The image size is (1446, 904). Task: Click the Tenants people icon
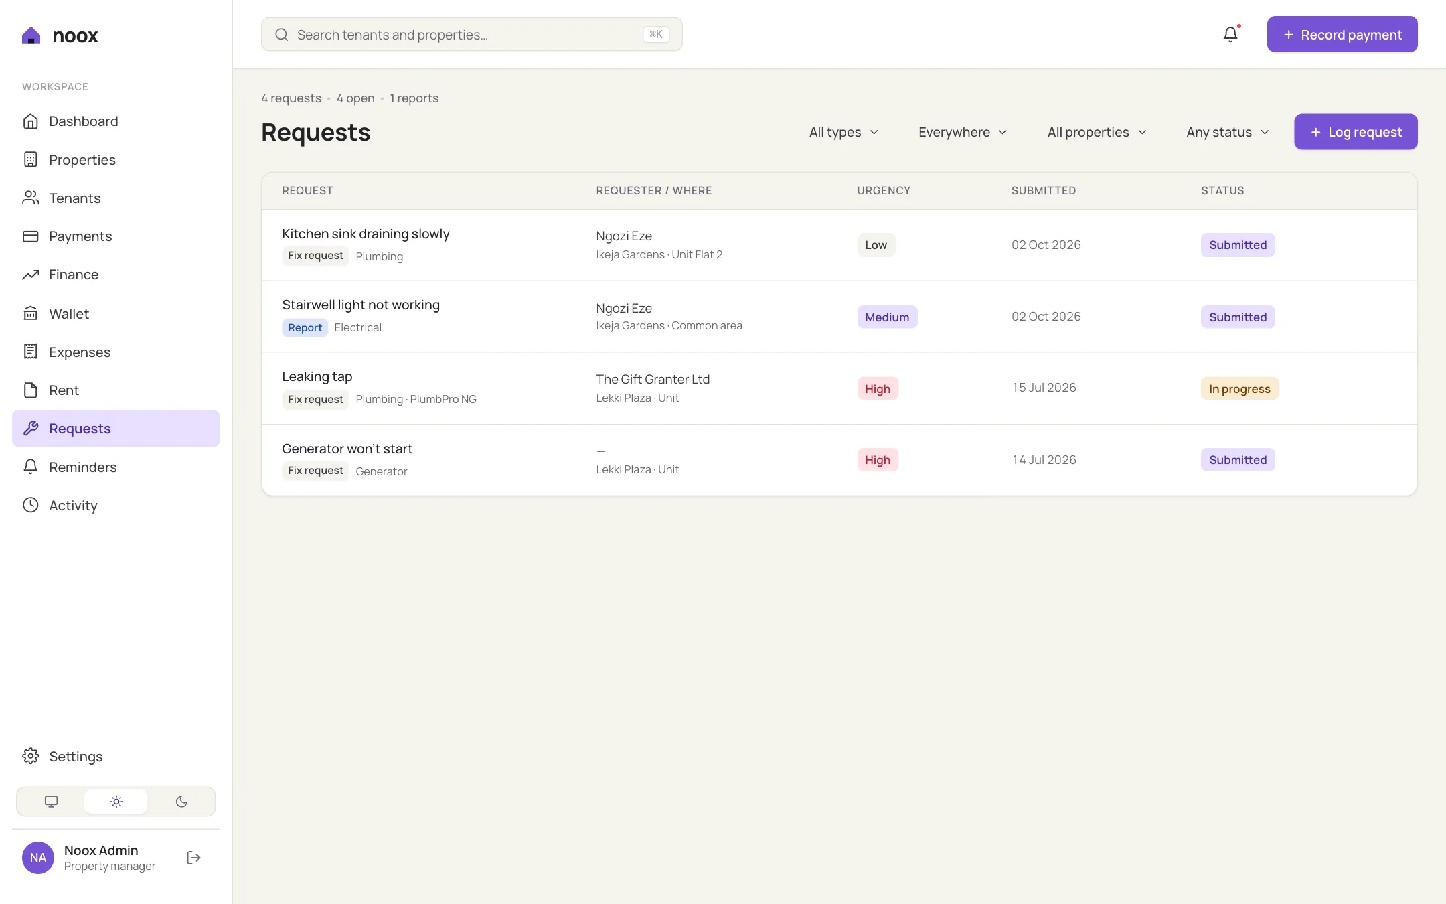tap(31, 198)
